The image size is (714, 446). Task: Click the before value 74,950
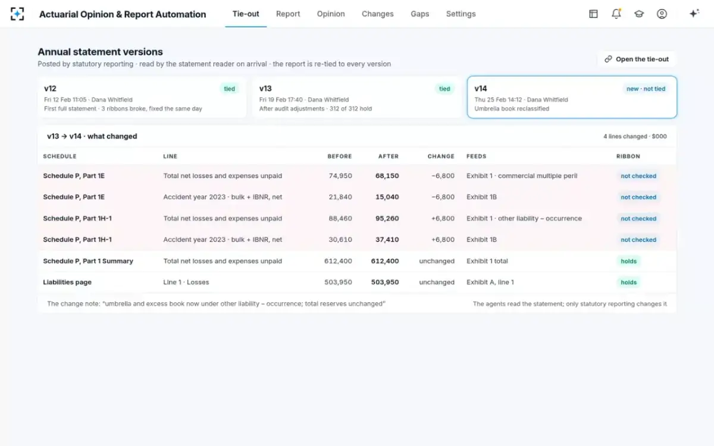pyautogui.click(x=340, y=176)
